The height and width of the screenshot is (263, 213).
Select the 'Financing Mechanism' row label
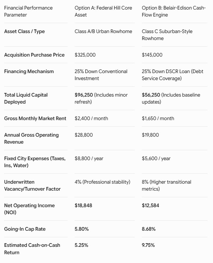coord(29,72)
